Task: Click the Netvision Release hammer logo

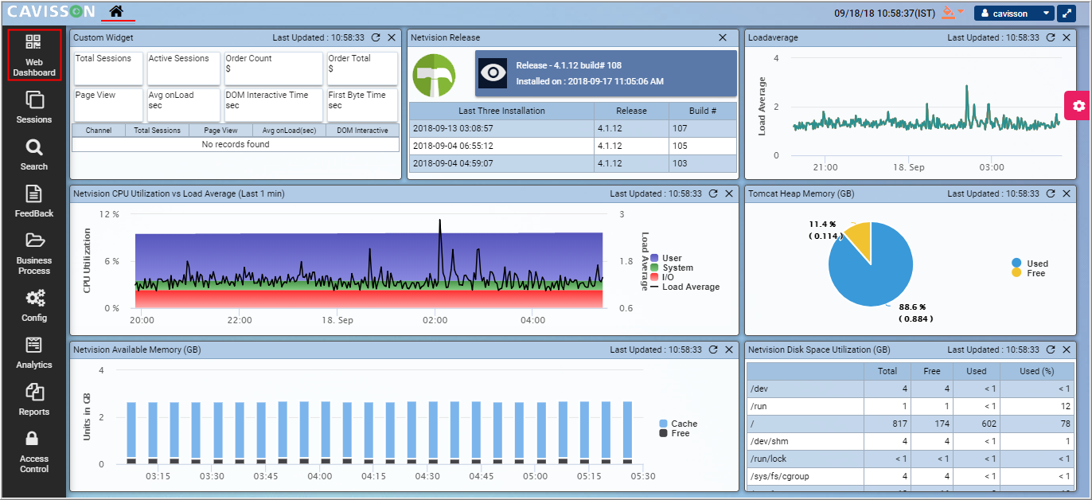Action: tap(434, 76)
